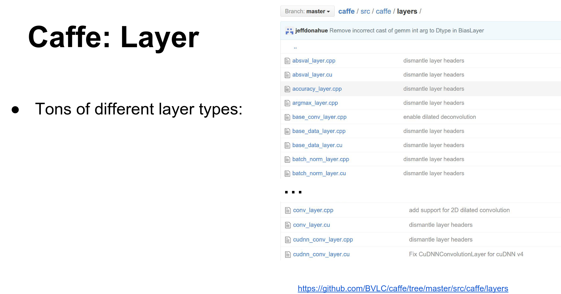Click file icon beside cudnn_conv_layer.cu

click(x=288, y=255)
